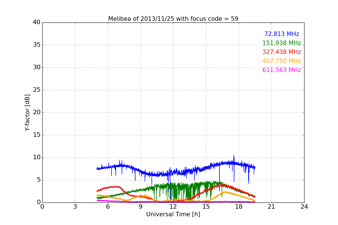
Task: Select the 72.813 MHz legend label
Action: 282,34
